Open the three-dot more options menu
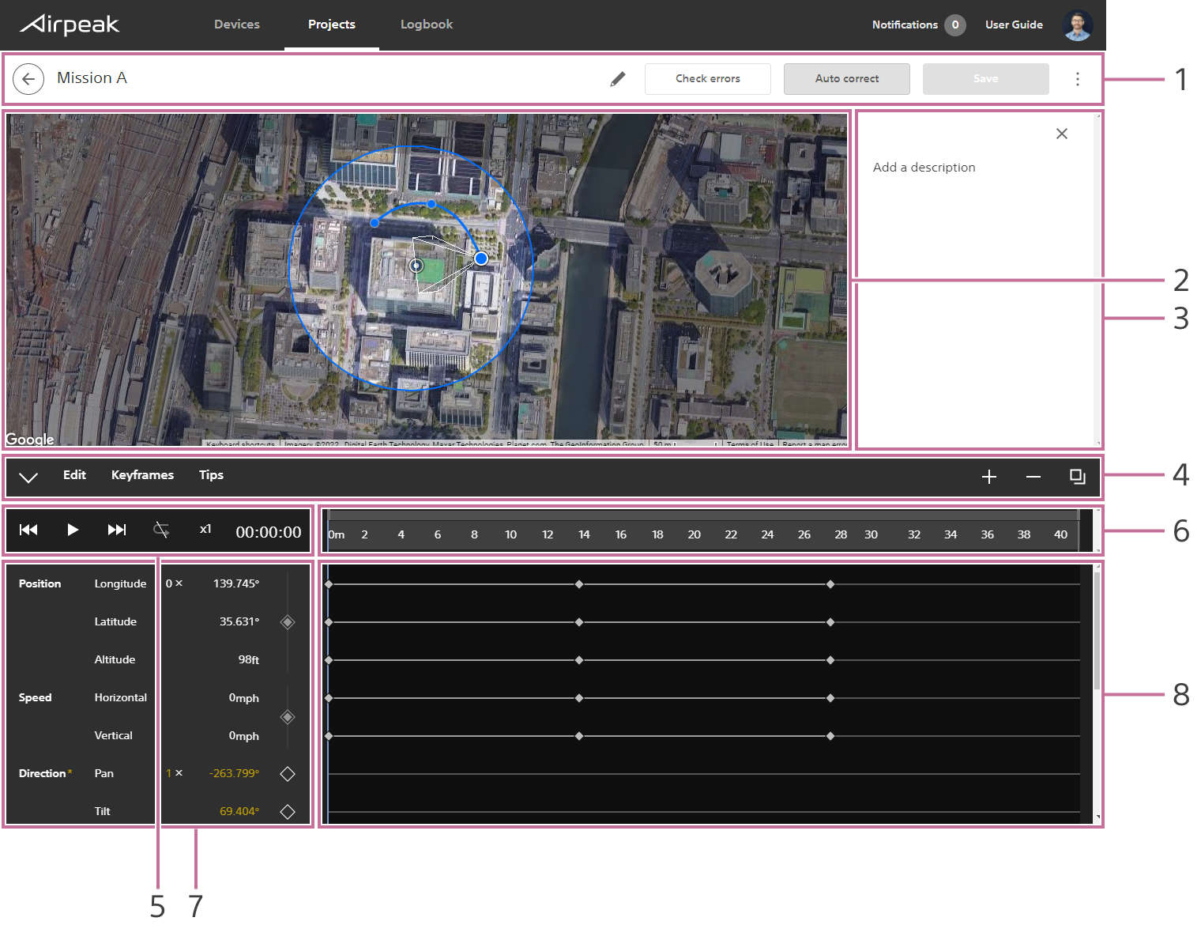 pyautogui.click(x=1078, y=78)
